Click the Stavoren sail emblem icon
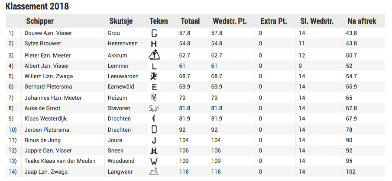392x181 pixels. 154,108
